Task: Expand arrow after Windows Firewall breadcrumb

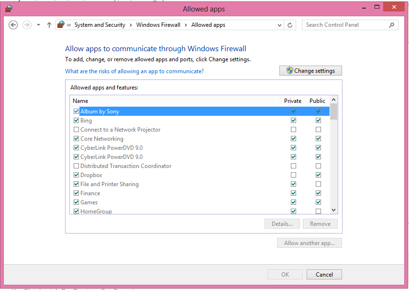Action: [186, 25]
